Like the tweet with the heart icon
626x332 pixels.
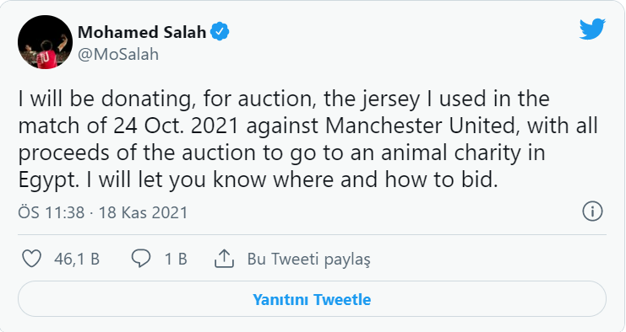31,259
